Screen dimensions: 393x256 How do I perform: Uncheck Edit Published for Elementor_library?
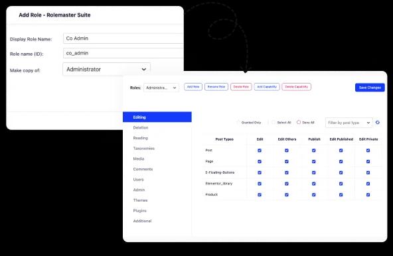pyautogui.click(x=341, y=184)
